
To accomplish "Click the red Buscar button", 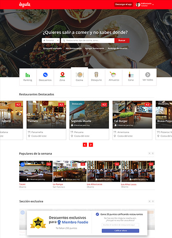I will 122,41.
